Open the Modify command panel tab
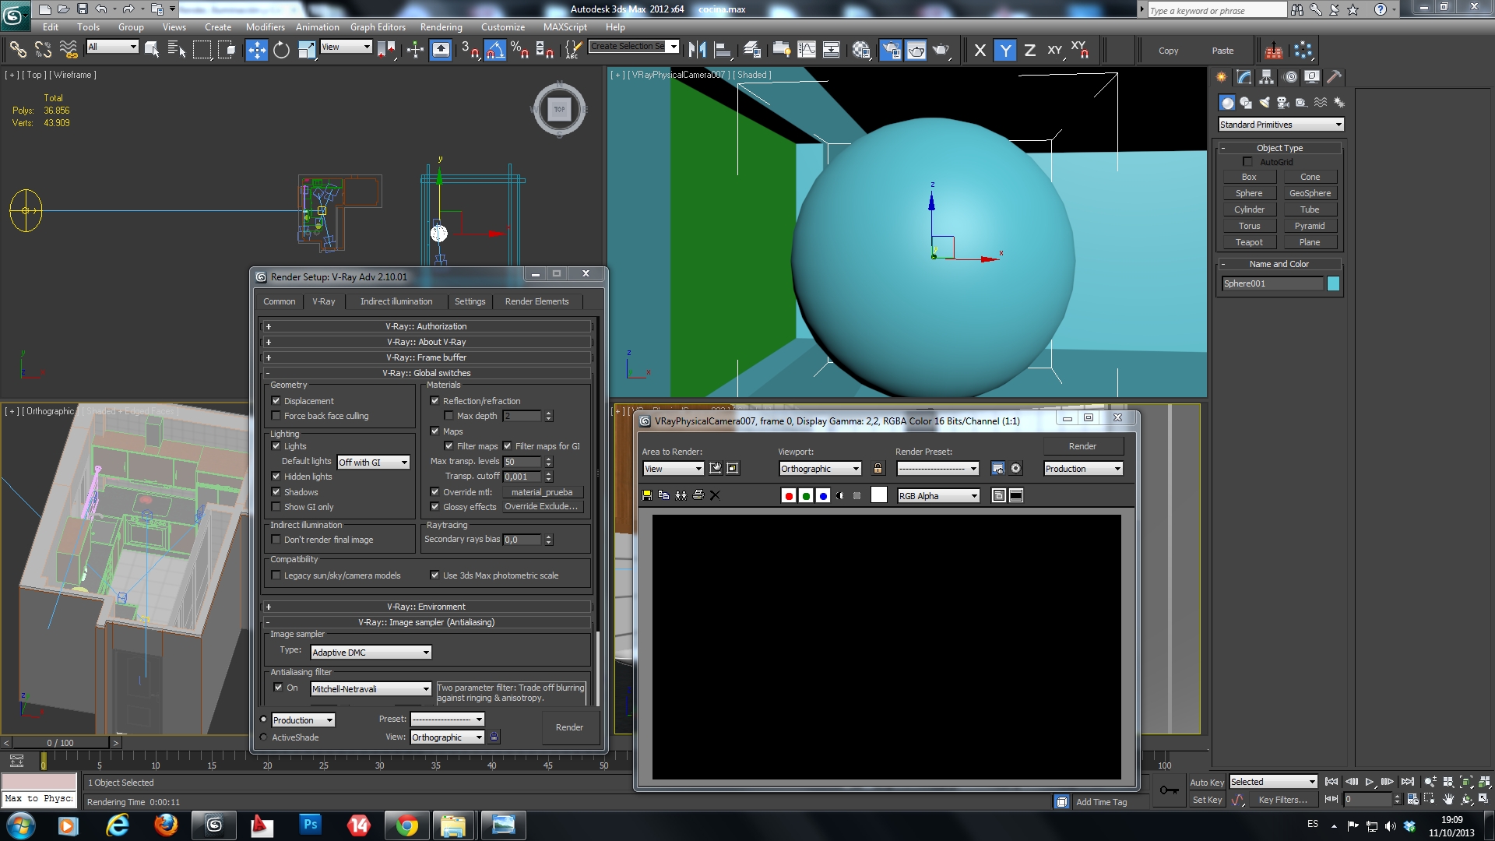Viewport: 1495px width, 841px height. pos(1243,76)
